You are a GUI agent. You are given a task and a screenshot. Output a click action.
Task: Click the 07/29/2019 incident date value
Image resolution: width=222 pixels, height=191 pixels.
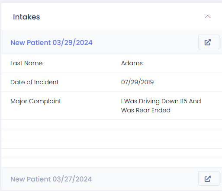(x=137, y=82)
